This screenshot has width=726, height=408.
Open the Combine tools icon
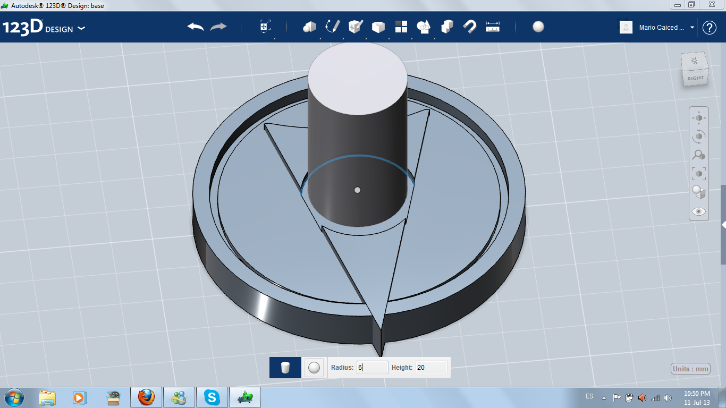[x=447, y=27]
